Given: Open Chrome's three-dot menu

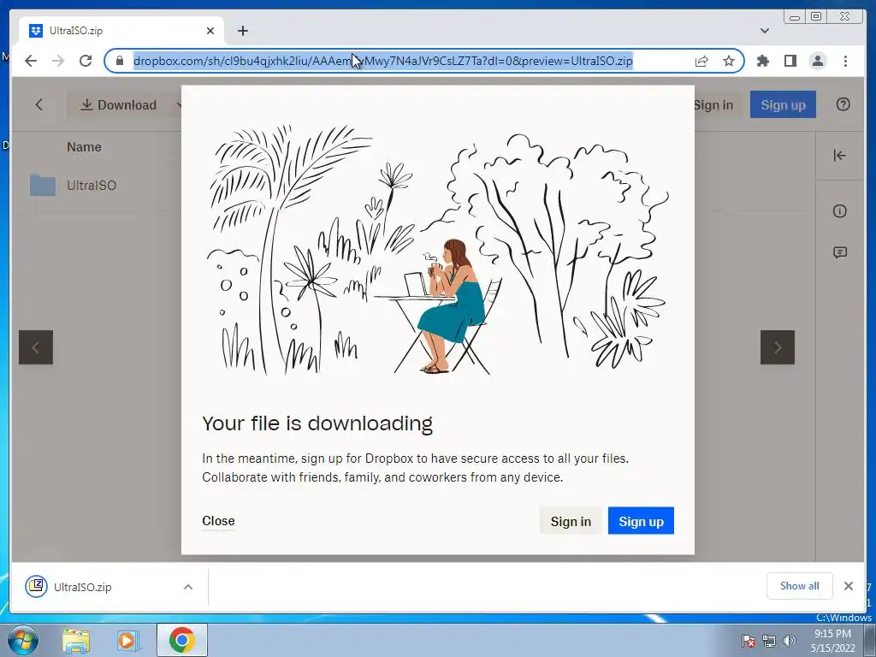Looking at the screenshot, I should 845,61.
